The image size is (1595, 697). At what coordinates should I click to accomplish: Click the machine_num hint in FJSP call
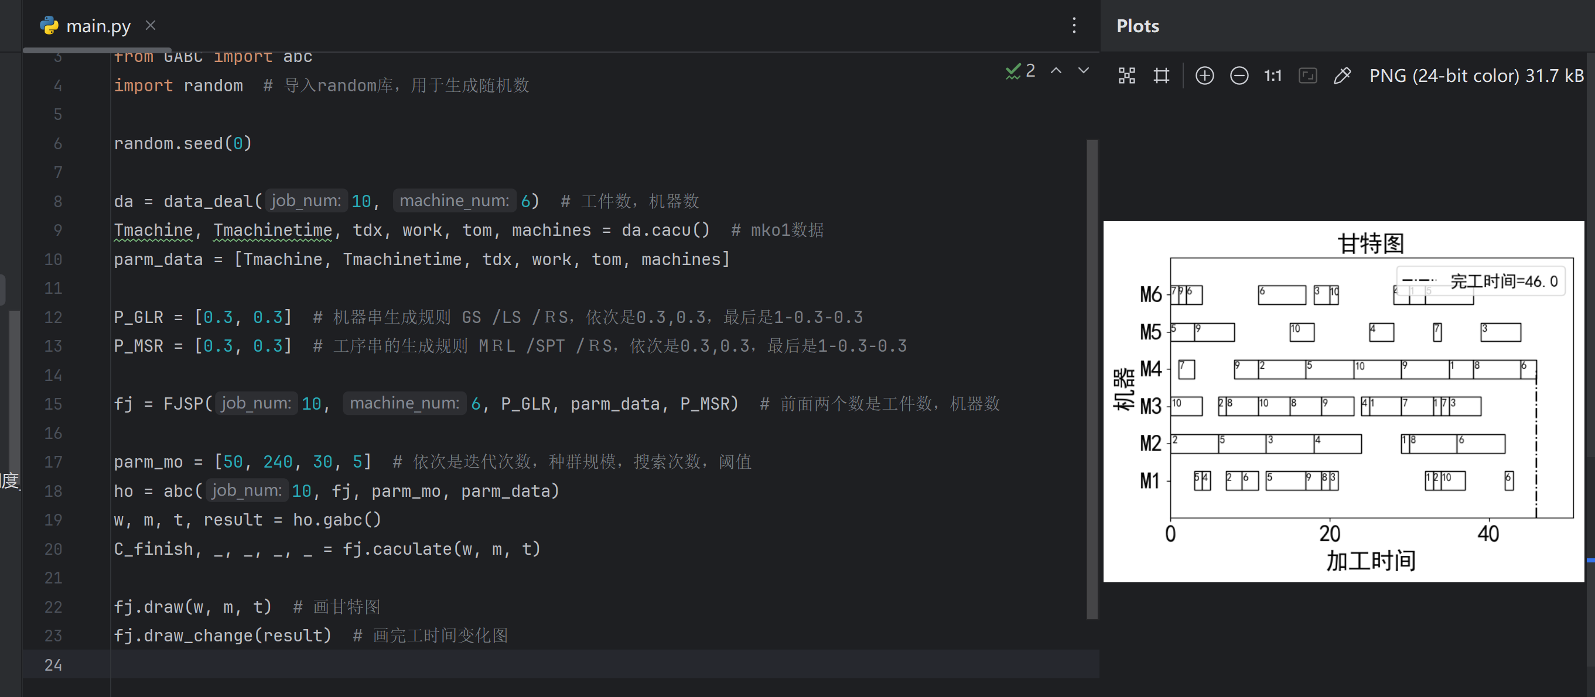(x=404, y=403)
